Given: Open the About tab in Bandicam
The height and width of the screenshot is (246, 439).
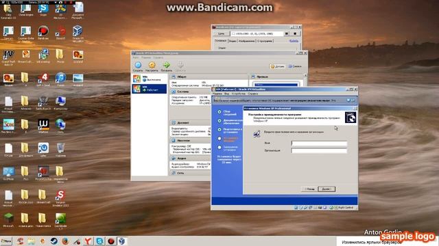Looking at the screenshot, I should click(x=265, y=41).
